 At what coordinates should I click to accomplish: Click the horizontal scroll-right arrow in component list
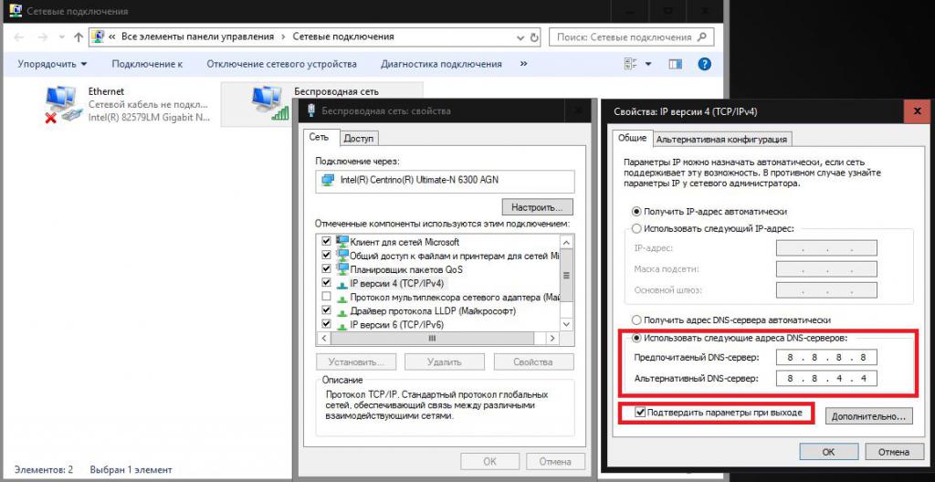click(552, 339)
